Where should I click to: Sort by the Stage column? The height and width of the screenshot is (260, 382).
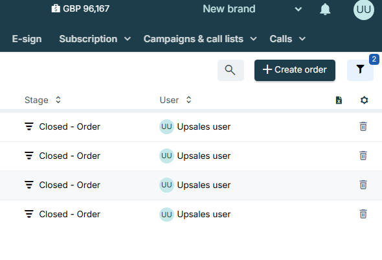43,100
